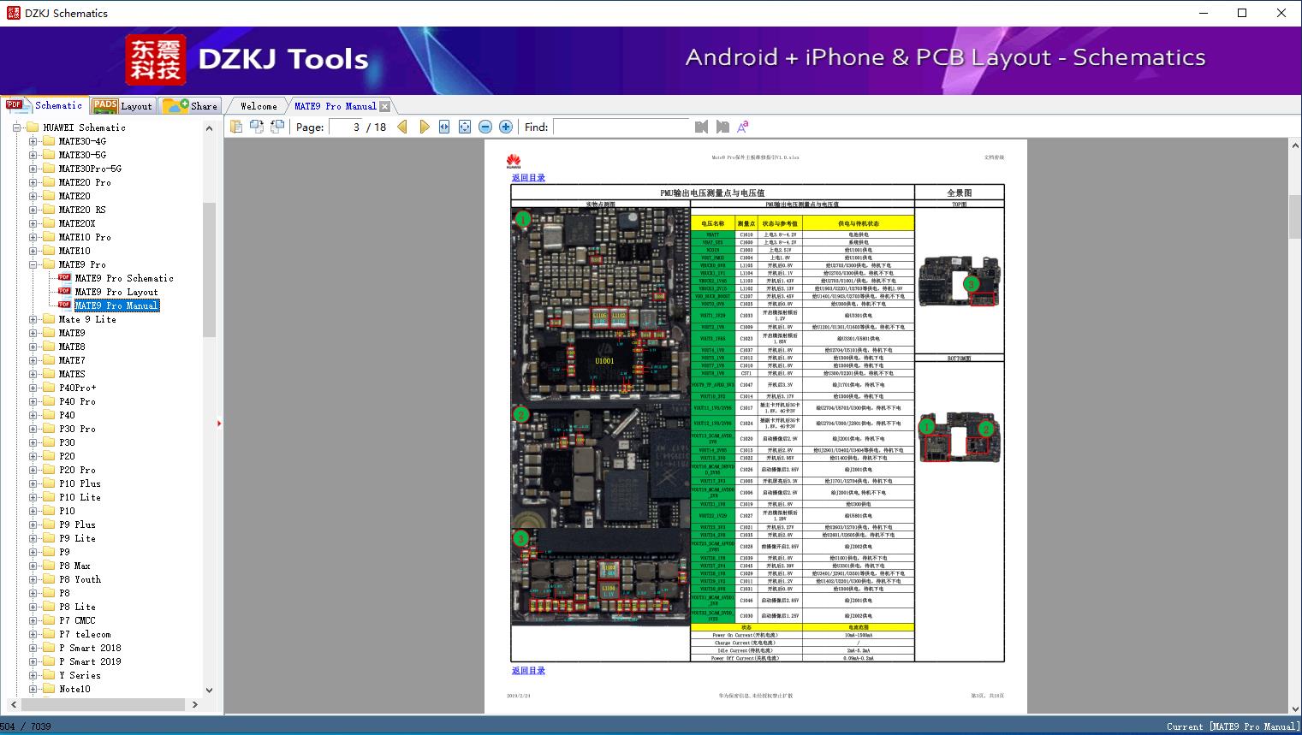This screenshot has height=735, width=1302.
Task: Click the tree horizontal scroll-right arrow
Action: pyautogui.click(x=195, y=704)
